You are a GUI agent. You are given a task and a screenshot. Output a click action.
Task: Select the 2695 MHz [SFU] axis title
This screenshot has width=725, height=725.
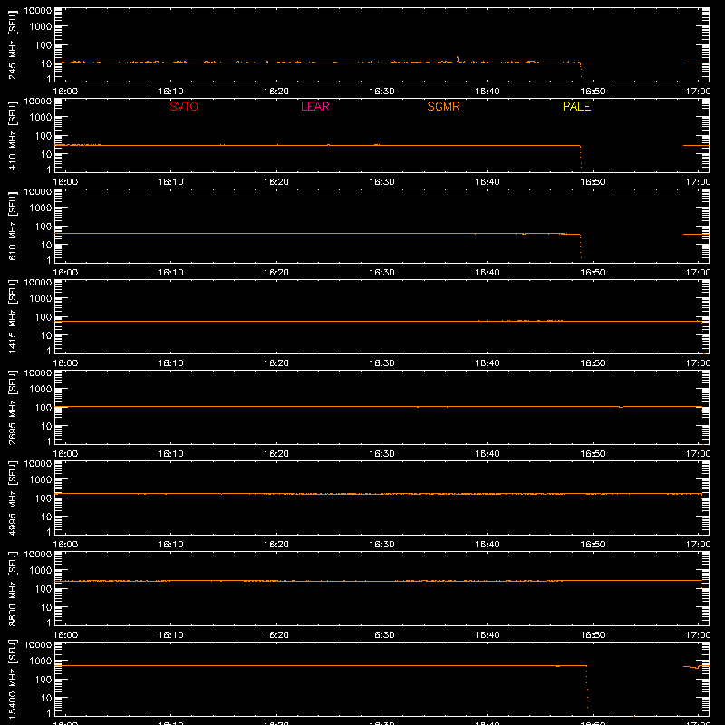click(x=12, y=407)
